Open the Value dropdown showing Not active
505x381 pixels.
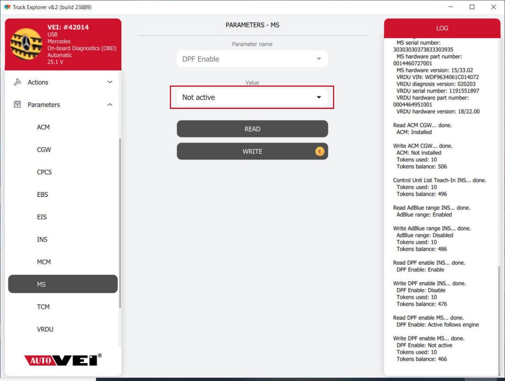pos(252,98)
